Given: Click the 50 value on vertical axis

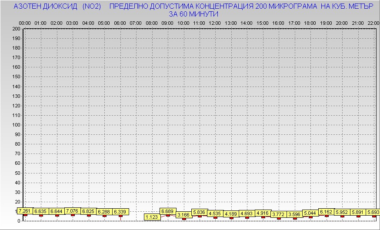Looking at the screenshot, I should (x=17, y=173).
